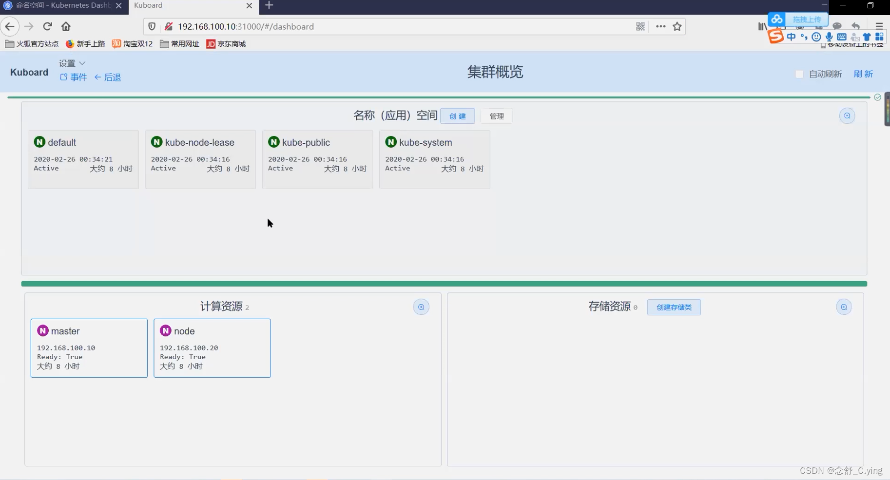The height and width of the screenshot is (480, 890).
Task: Open the namespace panel zoom icon
Action: pyautogui.click(x=848, y=115)
